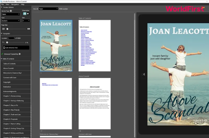Click the Device Type help icon

pos(11,11)
